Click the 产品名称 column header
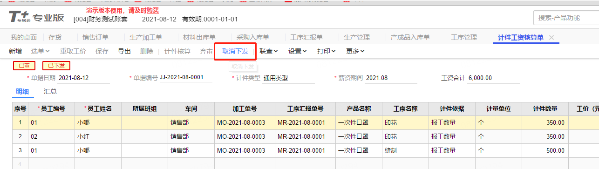This screenshot has width=599, height=169. click(x=359, y=109)
